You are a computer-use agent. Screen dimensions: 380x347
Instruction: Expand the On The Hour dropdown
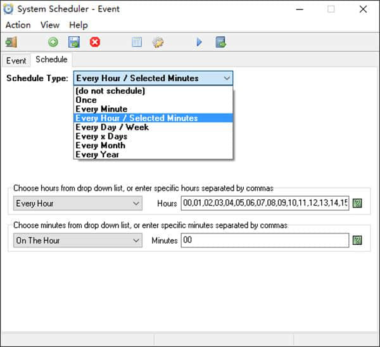(x=136, y=240)
